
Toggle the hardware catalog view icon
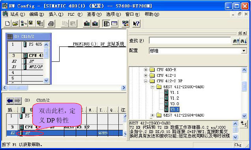click(106, 24)
